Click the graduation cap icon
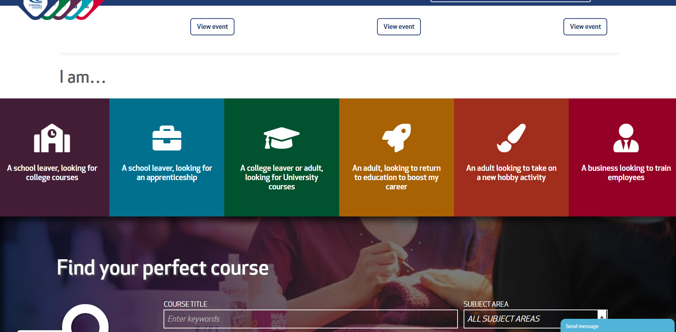This screenshot has height=332, width=676. pyautogui.click(x=282, y=138)
